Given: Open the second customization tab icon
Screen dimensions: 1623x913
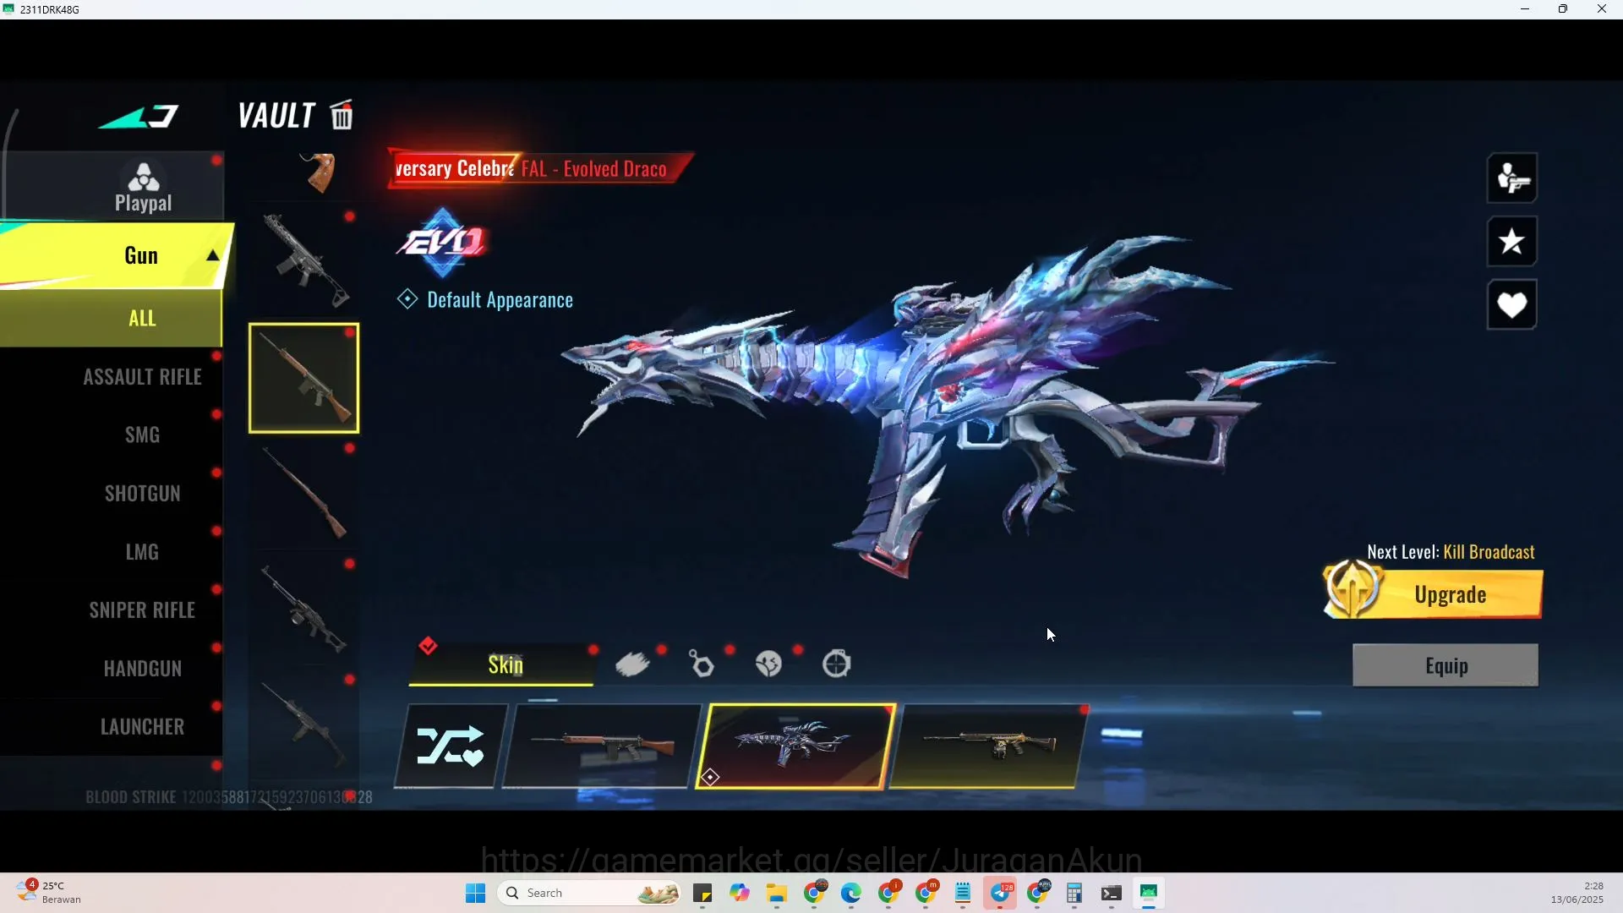Looking at the screenshot, I should coord(632,664).
